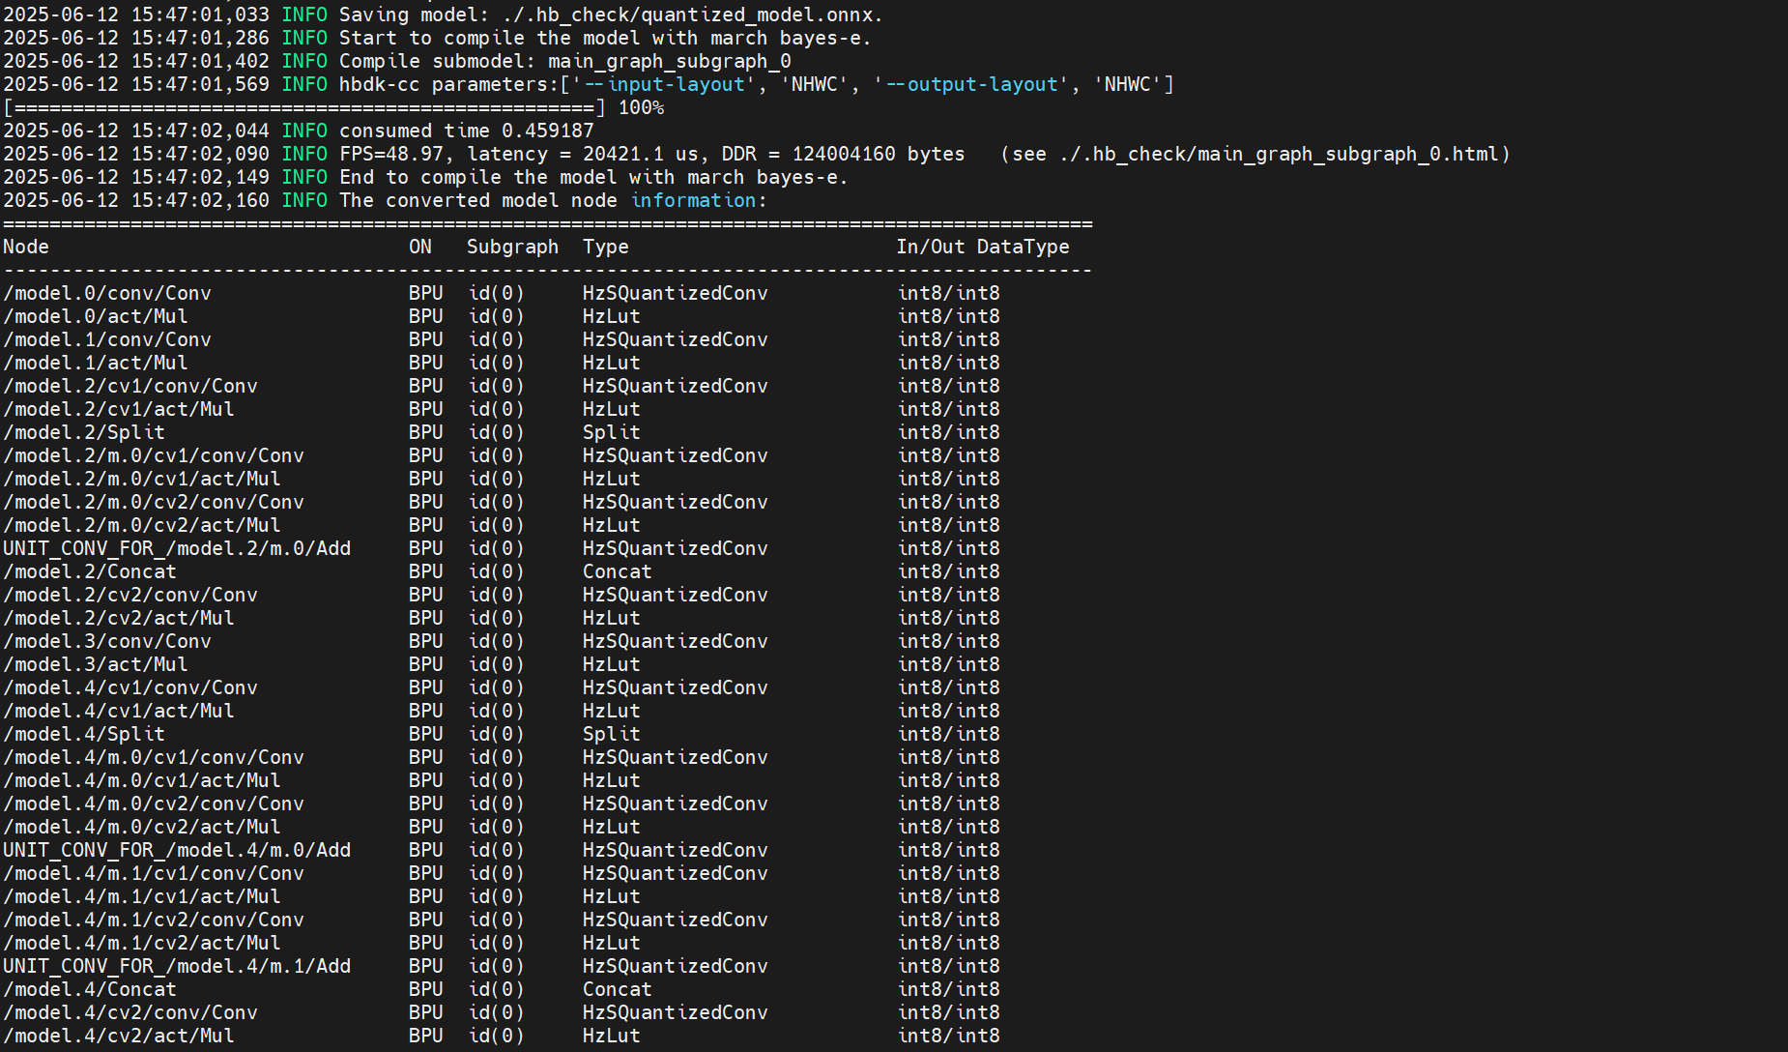Click '/model.2/m.0/cv2/conv/Conv' node name
This screenshot has height=1052, width=1788.
click(154, 502)
